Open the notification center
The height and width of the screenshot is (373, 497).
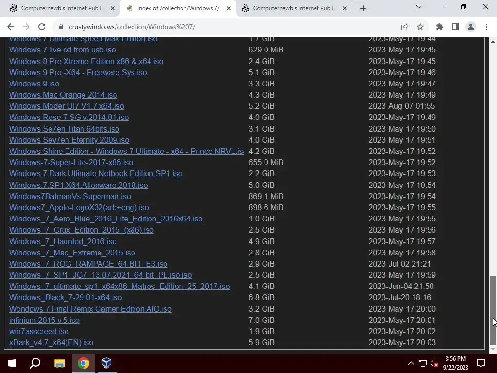(481, 363)
